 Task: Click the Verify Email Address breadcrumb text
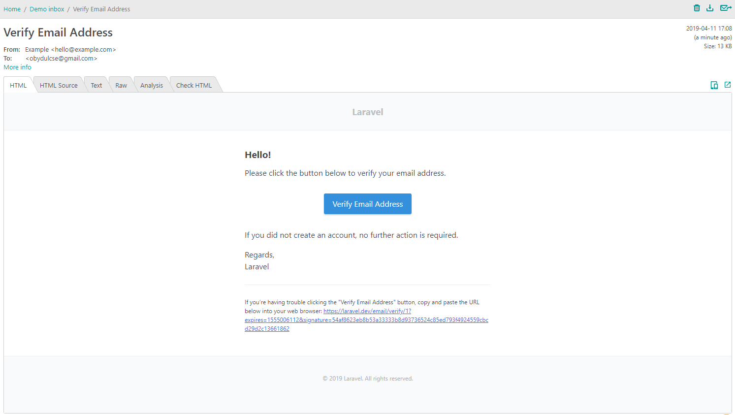click(102, 9)
